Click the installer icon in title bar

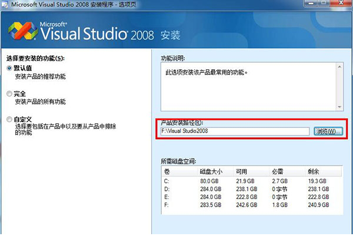pos(5,4)
